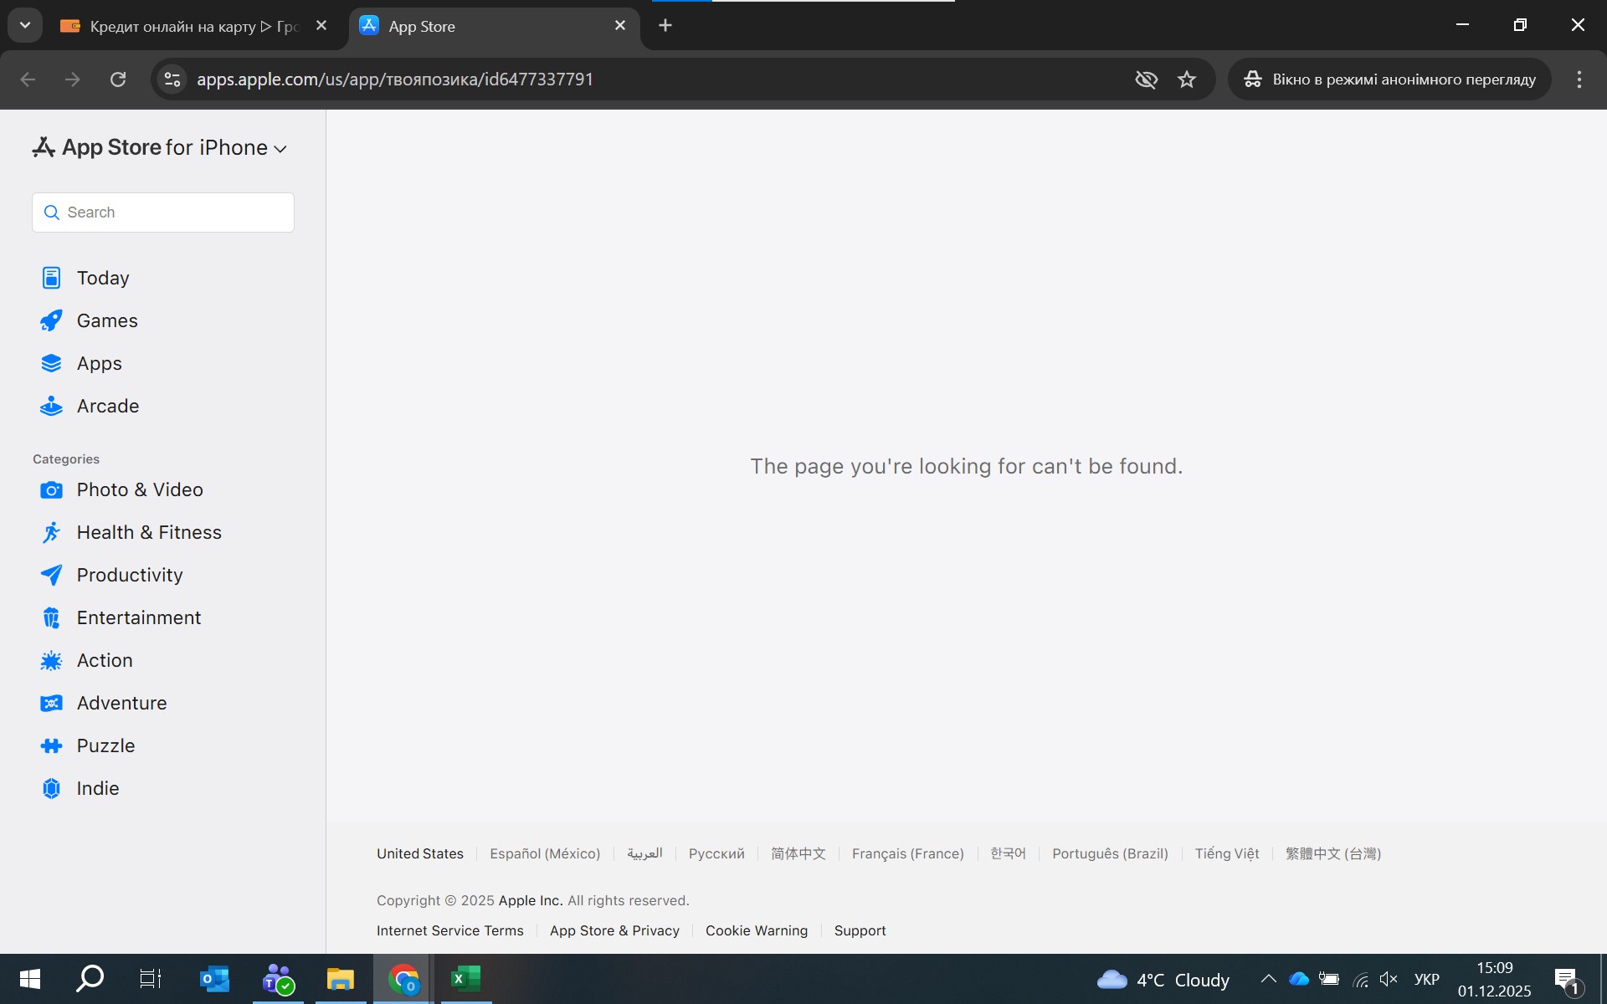The width and height of the screenshot is (1607, 1004).
Task: Bookmark this page with the star icon
Action: click(x=1187, y=79)
